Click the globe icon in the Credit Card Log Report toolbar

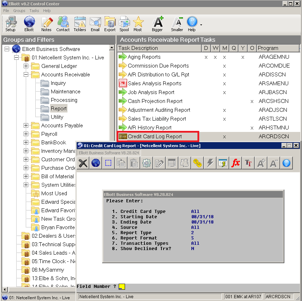(x=96, y=163)
